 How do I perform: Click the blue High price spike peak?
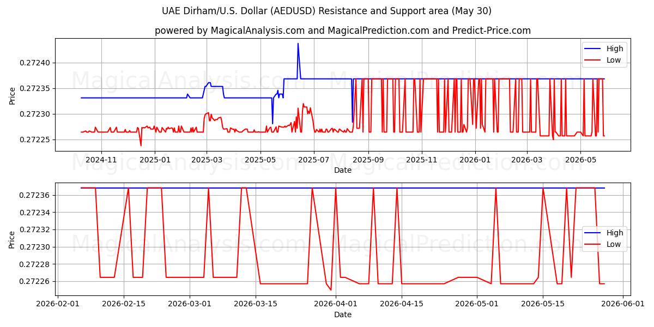pos(298,44)
